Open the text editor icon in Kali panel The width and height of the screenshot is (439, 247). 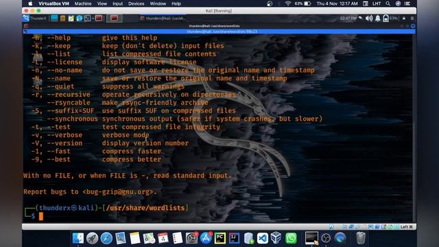[71, 19]
